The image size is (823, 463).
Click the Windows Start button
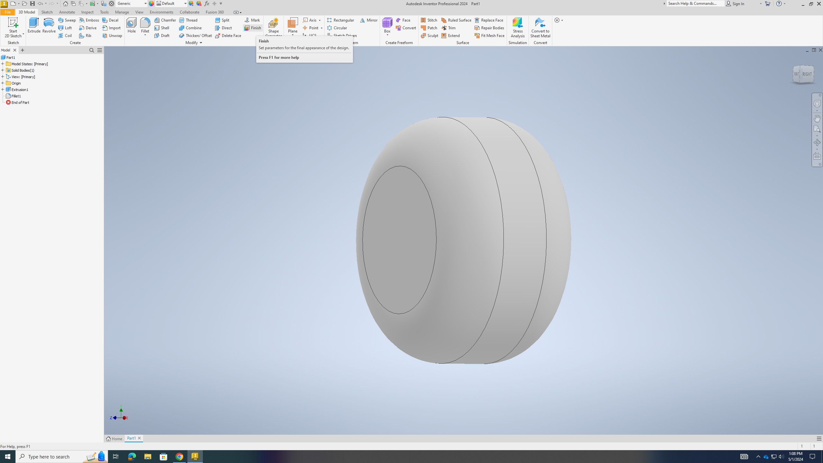[x=8, y=457]
